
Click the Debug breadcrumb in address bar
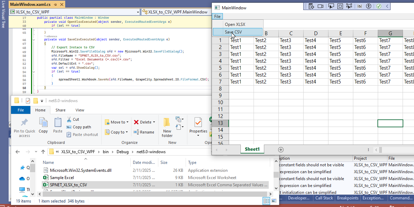(122, 152)
